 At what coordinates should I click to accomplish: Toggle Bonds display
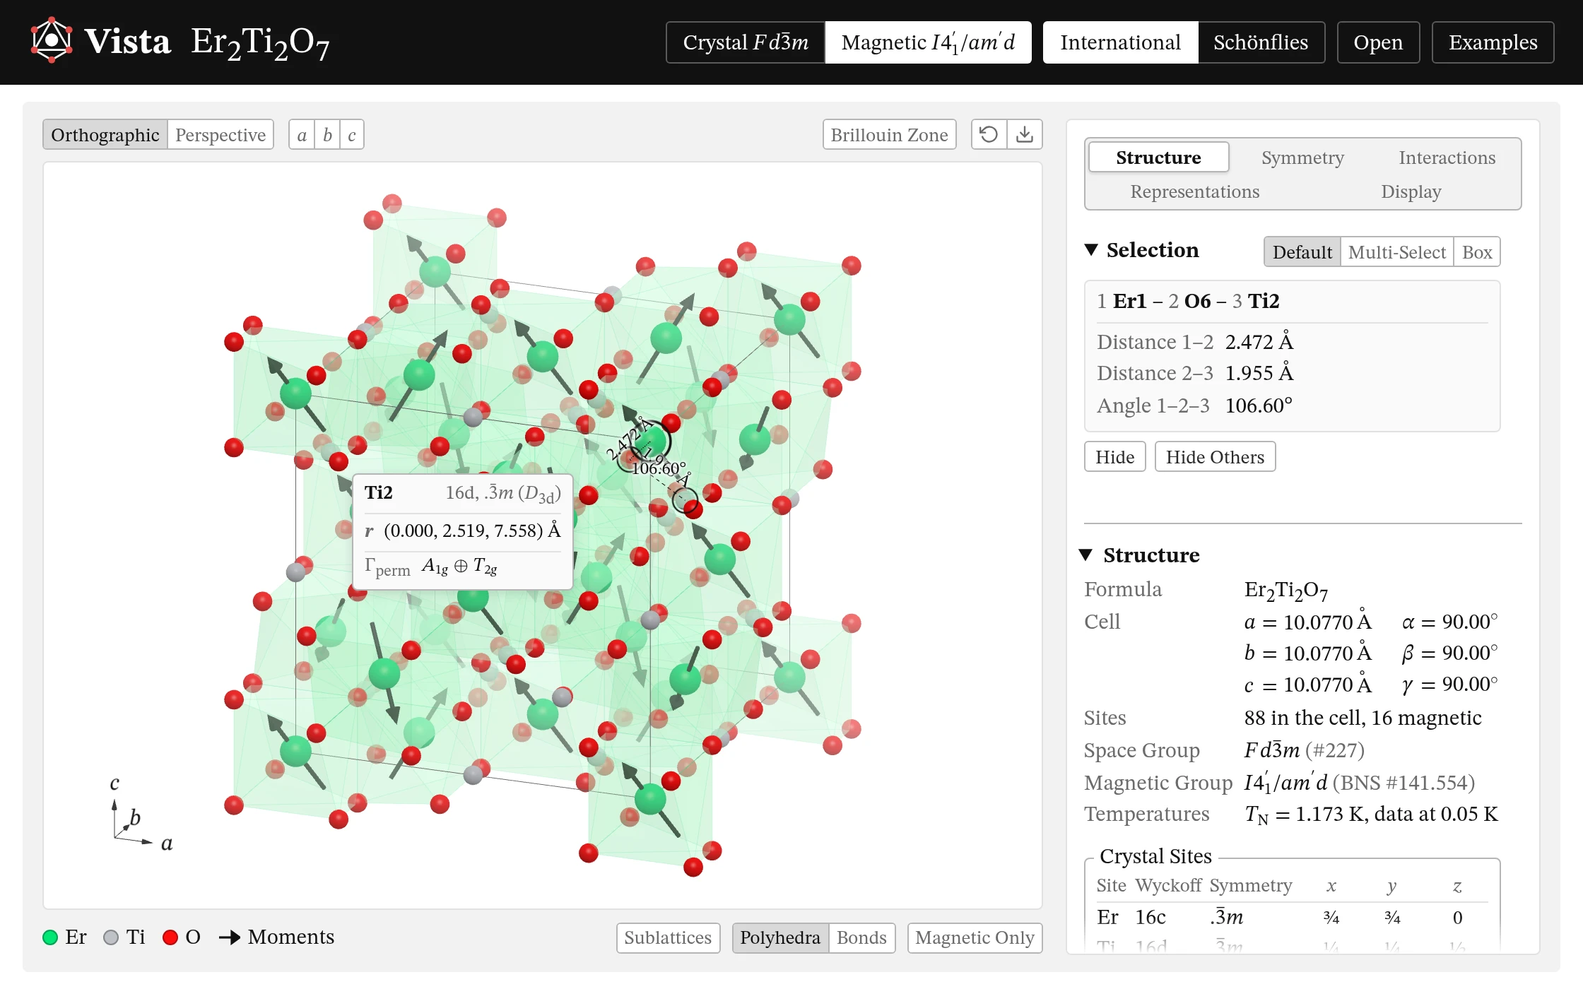[x=861, y=937]
